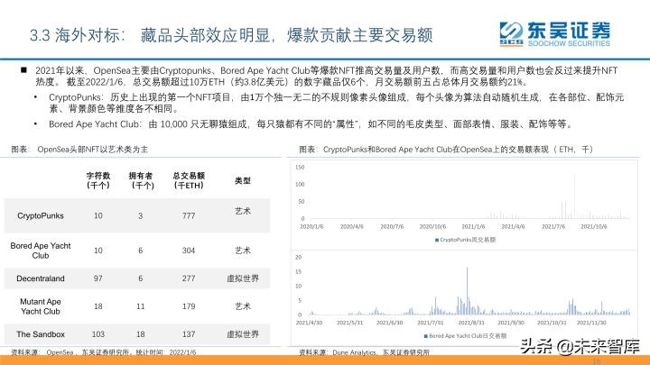This screenshot has height=365, width=650.
Task: Click the Bored Ape Yacht Club日交易额 legend label
Action: coord(468,336)
